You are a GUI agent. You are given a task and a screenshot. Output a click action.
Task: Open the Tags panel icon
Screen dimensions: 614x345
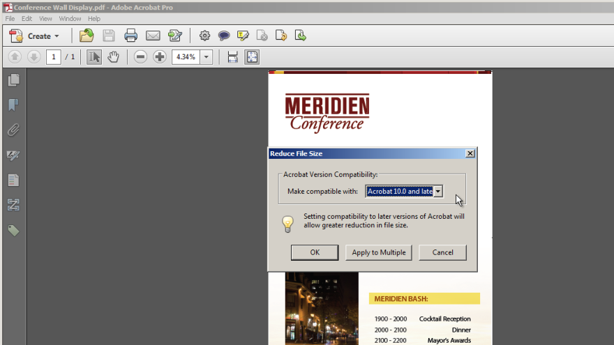point(14,231)
